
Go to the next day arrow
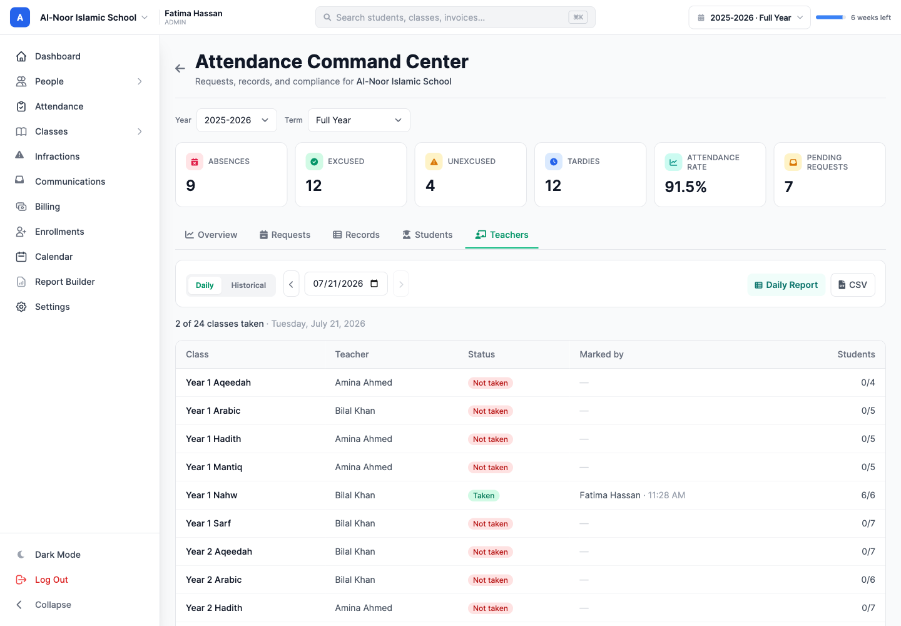[x=401, y=284]
